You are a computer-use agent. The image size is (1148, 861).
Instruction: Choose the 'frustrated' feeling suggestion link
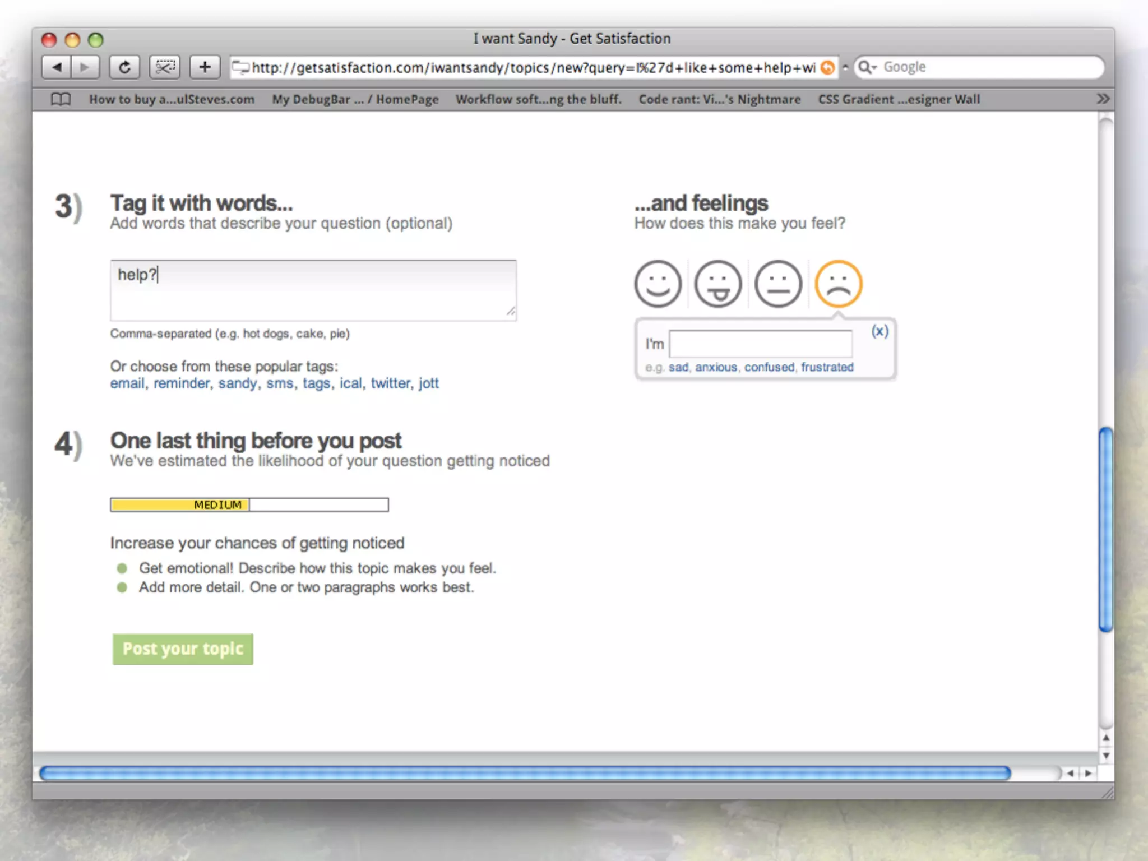click(x=827, y=367)
